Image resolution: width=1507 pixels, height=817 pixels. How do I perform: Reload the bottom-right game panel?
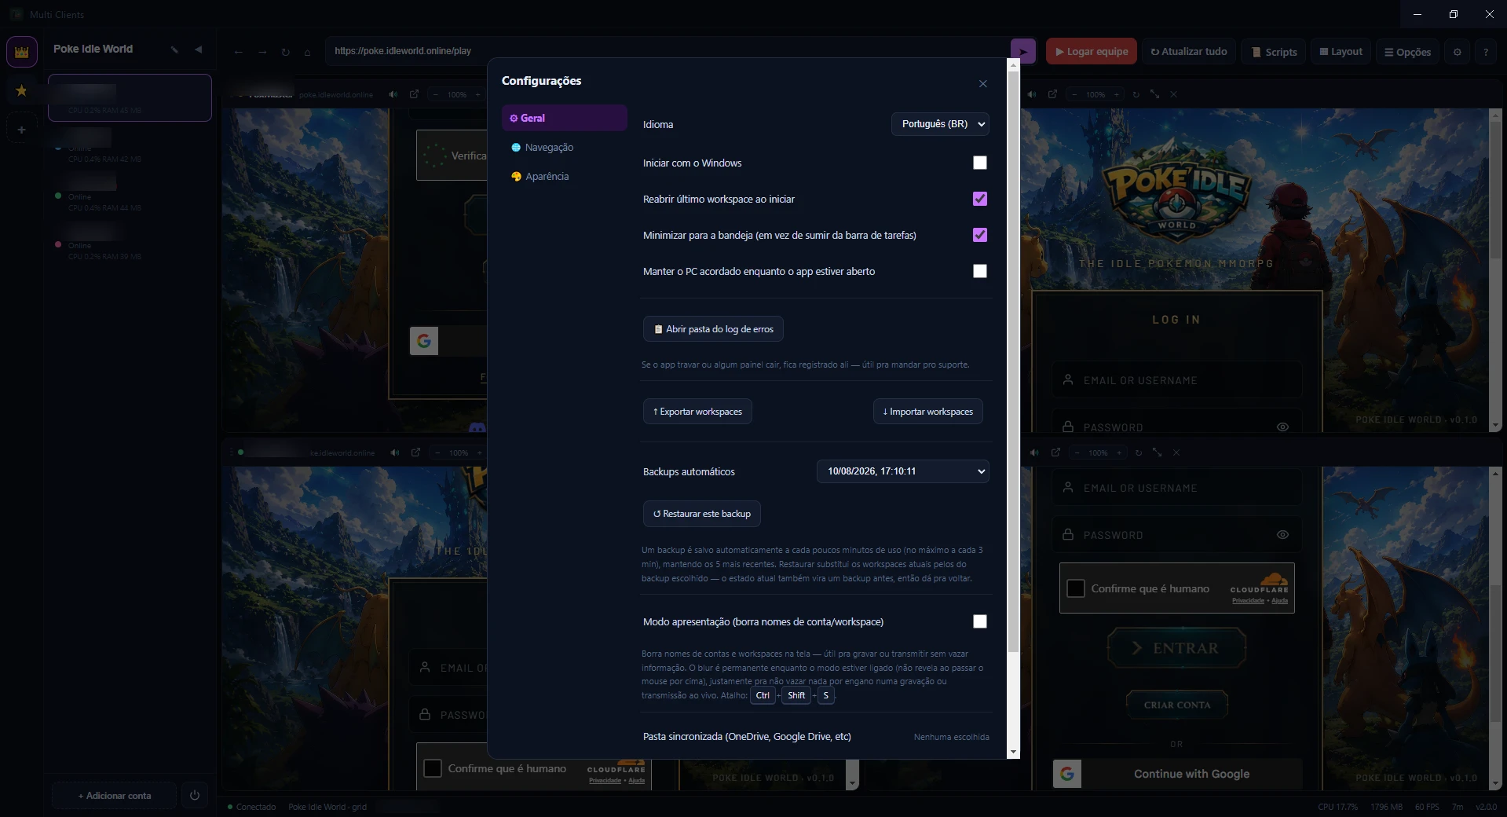coord(1139,452)
